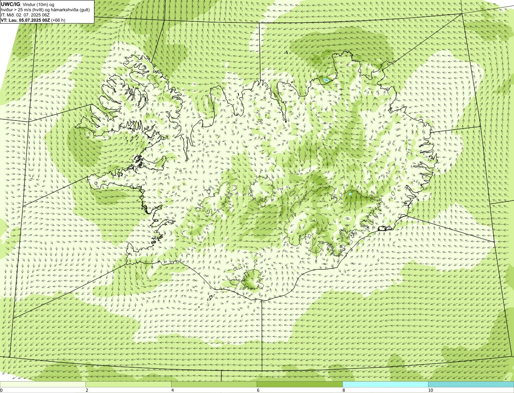Click the '0' tick label on the color scale

(1, 391)
